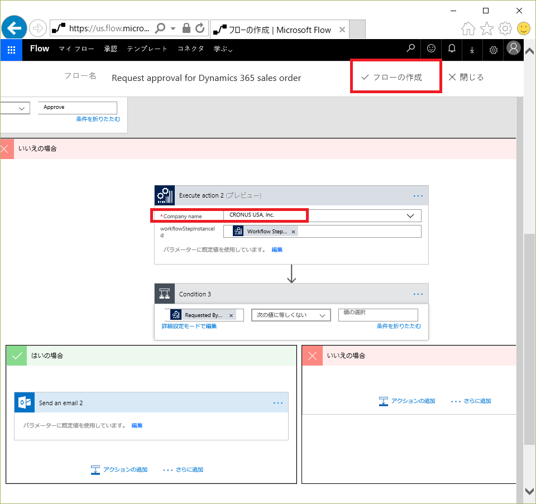Image resolution: width=536 pixels, height=504 pixels.
Task: Click the feedback smiley in Flow header
Action: [432, 49]
